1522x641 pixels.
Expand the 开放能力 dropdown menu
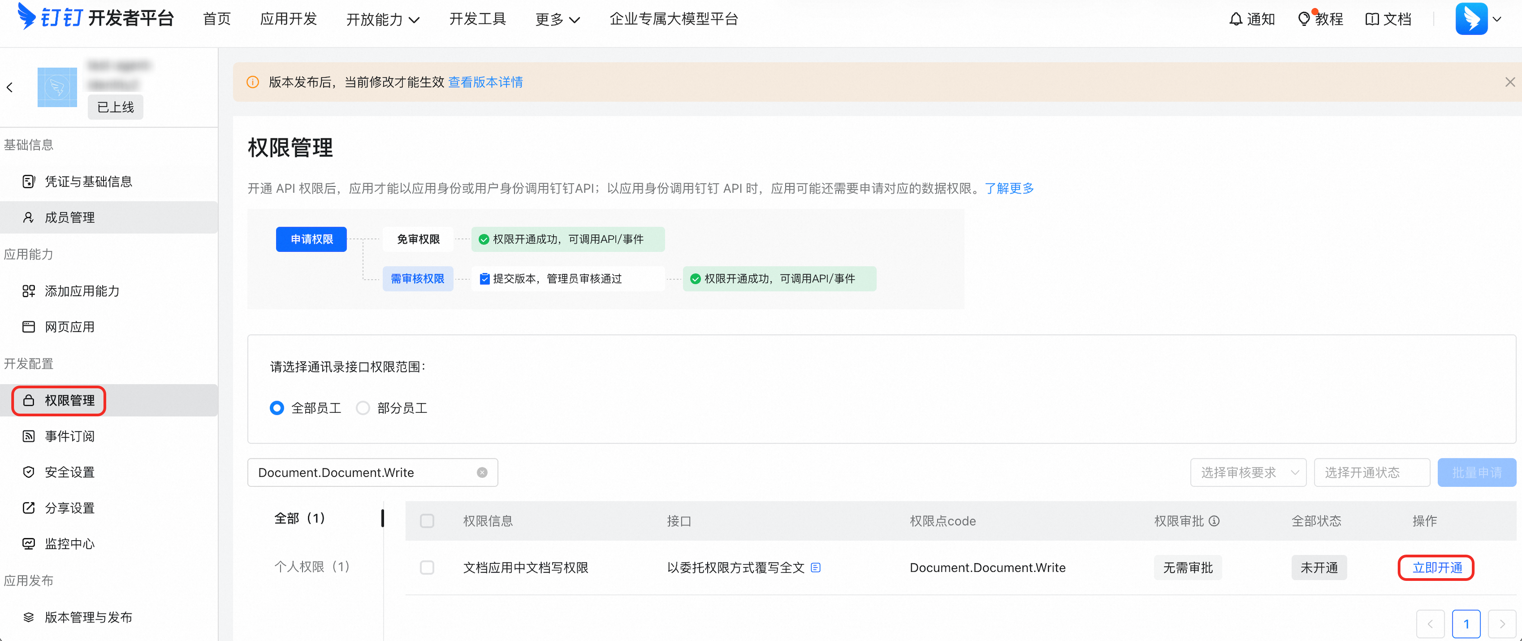[382, 19]
